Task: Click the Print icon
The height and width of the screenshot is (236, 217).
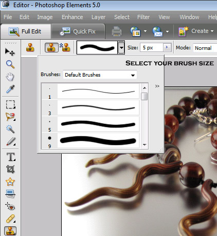Action: 117,31
